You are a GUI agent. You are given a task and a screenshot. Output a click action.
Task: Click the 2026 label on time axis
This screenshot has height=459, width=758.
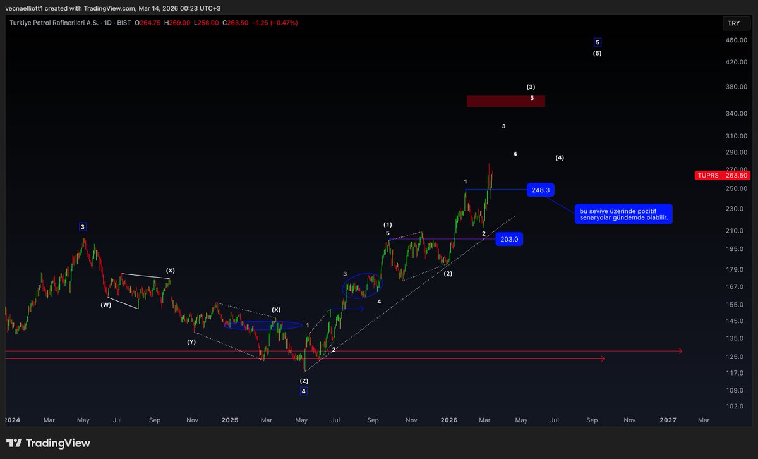(x=449, y=420)
